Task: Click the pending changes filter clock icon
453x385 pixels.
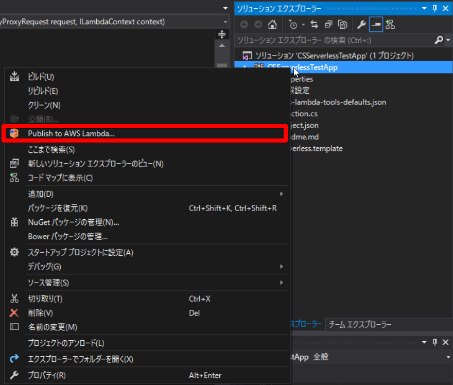Action: 293,25
